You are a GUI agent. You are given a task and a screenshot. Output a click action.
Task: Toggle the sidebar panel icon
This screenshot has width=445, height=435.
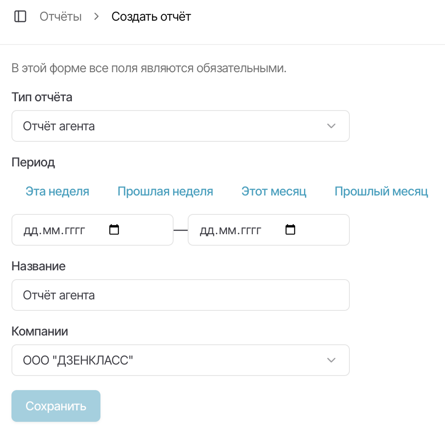20,17
